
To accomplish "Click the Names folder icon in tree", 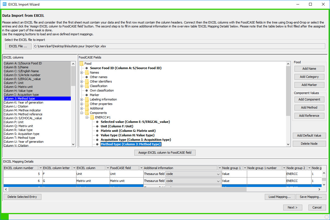I will pyautogui.click(x=87, y=72).
